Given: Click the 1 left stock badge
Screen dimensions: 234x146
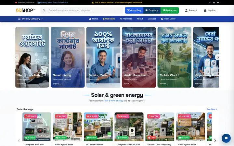Looking at the screenshot, I should pyautogui.click(x=151, y=138).
